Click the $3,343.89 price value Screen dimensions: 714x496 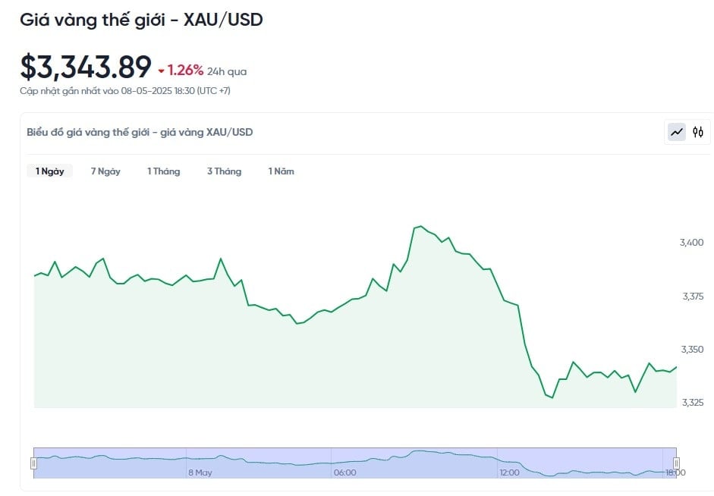pos(86,67)
